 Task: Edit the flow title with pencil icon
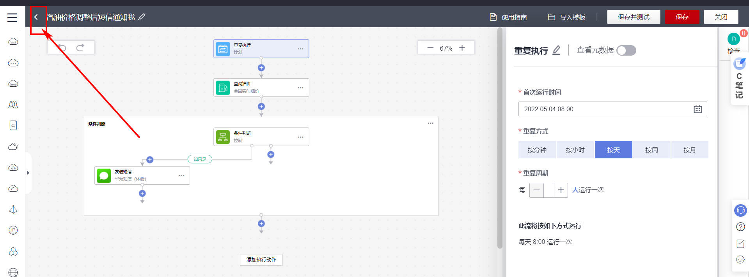[x=142, y=17]
